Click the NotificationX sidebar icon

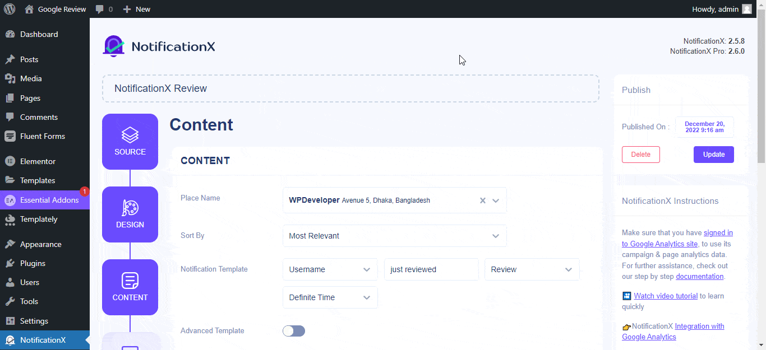coord(10,340)
